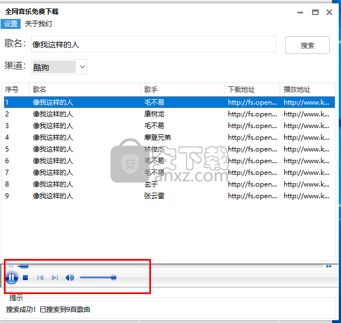Focus the 歌名 search input field
This screenshot has width=341, height=323.
(x=154, y=44)
